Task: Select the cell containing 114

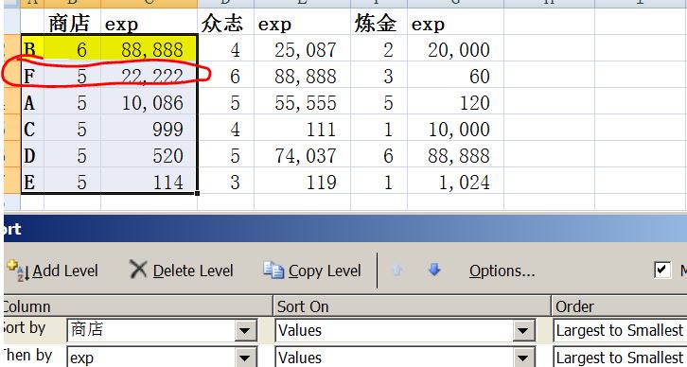Action: (149, 181)
